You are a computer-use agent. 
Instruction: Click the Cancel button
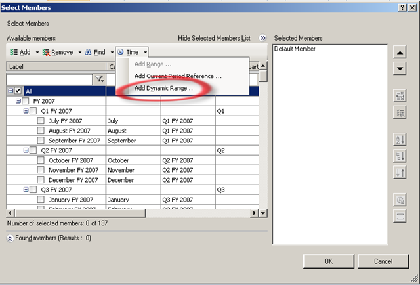click(x=383, y=261)
